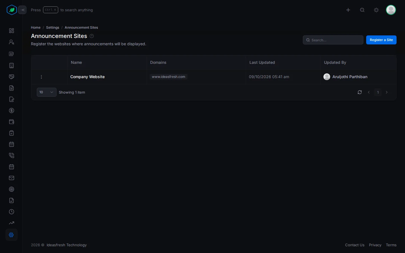Toggle light theme sun icon
Viewport: 405px width, 253px height.
click(x=376, y=10)
